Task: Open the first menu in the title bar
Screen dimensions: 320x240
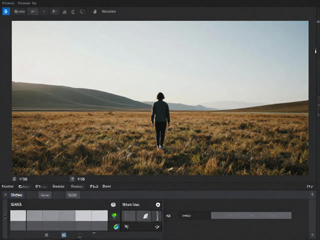Action: coord(8,3)
